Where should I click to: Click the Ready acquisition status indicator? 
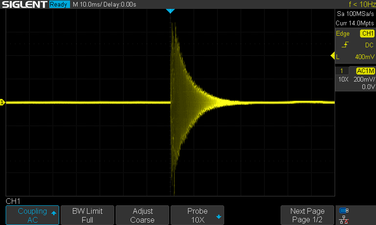(x=59, y=5)
